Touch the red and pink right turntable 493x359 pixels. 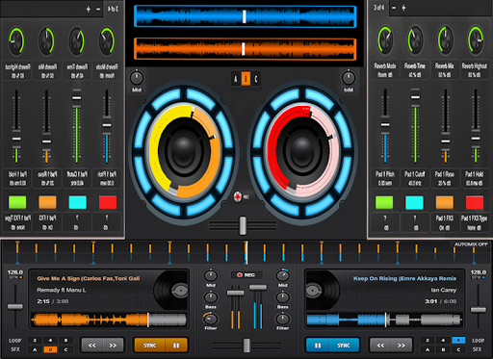point(302,151)
